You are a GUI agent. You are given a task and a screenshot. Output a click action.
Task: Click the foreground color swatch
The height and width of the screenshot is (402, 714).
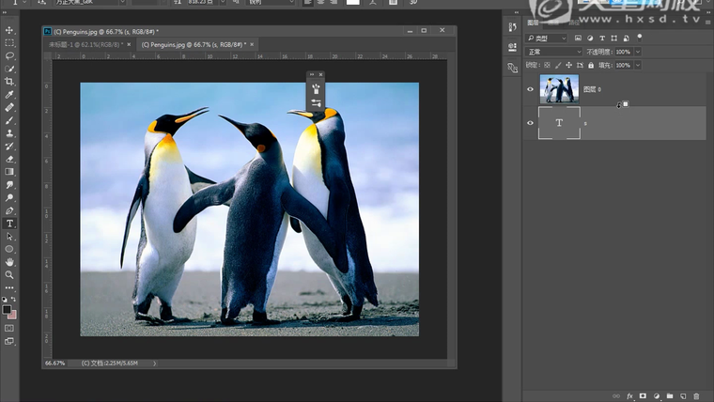pyautogui.click(x=7, y=309)
